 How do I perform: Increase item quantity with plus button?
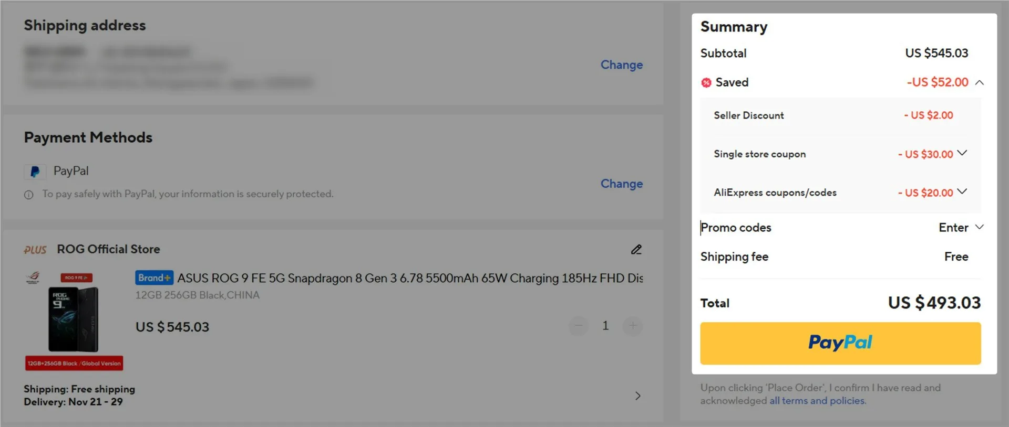[632, 326]
